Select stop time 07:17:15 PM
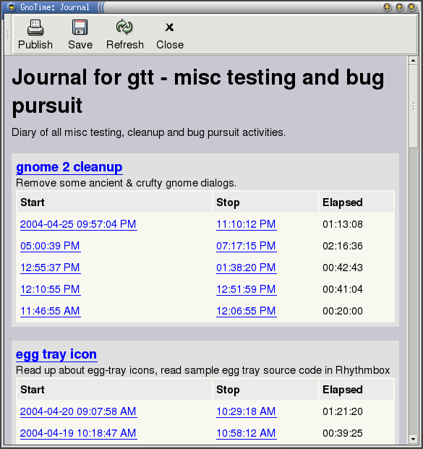This screenshot has width=423, height=449. pos(247,246)
